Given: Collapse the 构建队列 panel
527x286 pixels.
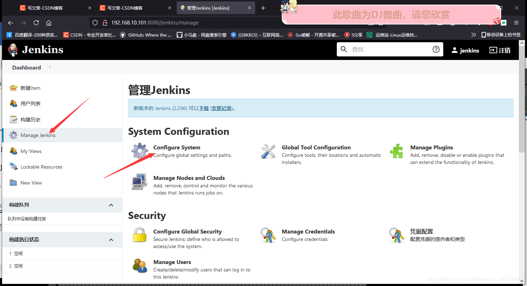Looking at the screenshot, I should click(x=111, y=205).
